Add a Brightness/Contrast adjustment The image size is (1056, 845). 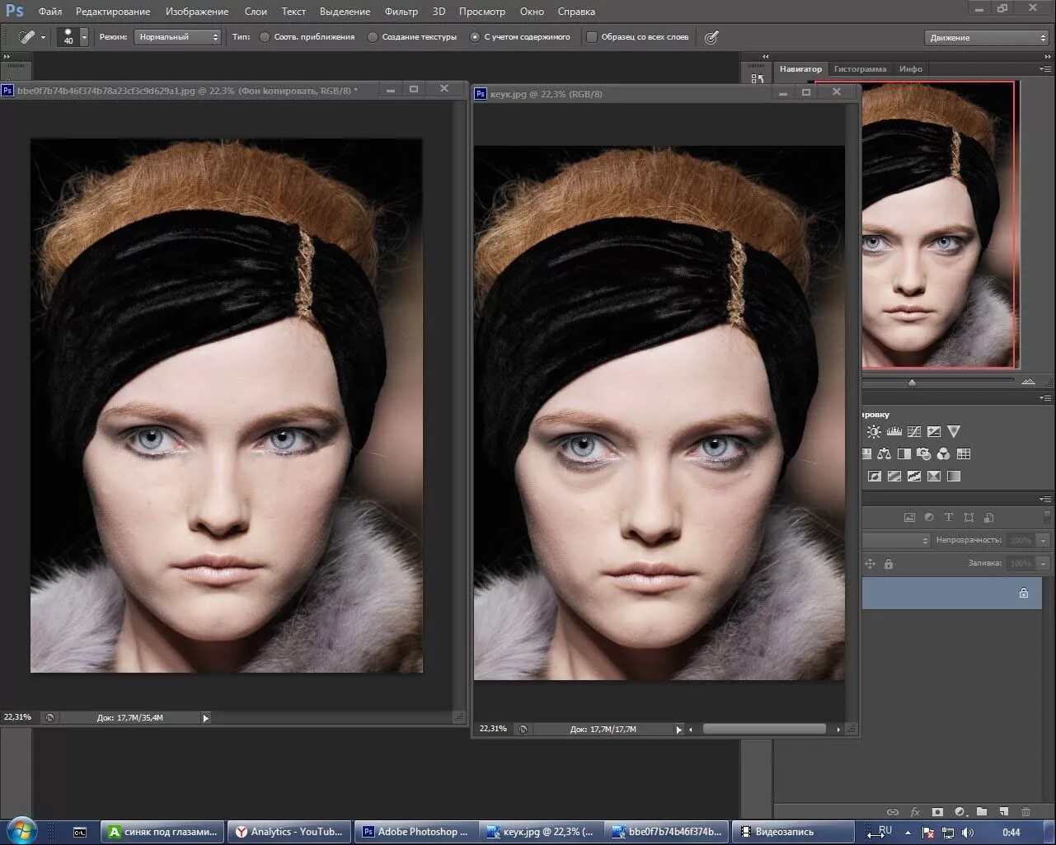coord(874,431)
